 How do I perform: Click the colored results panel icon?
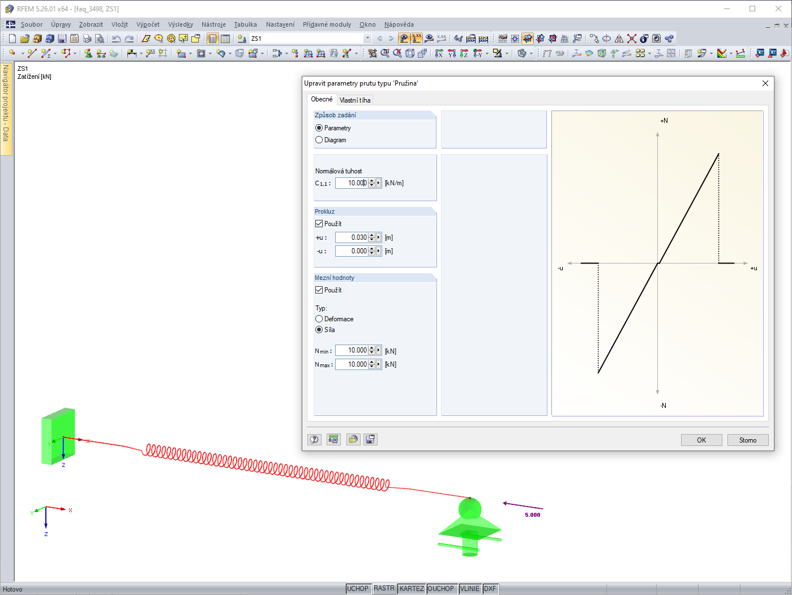(721, 53)
